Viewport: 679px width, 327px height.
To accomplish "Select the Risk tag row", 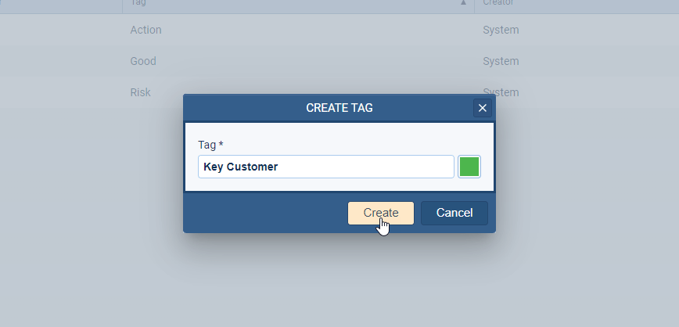I will 141,92.
